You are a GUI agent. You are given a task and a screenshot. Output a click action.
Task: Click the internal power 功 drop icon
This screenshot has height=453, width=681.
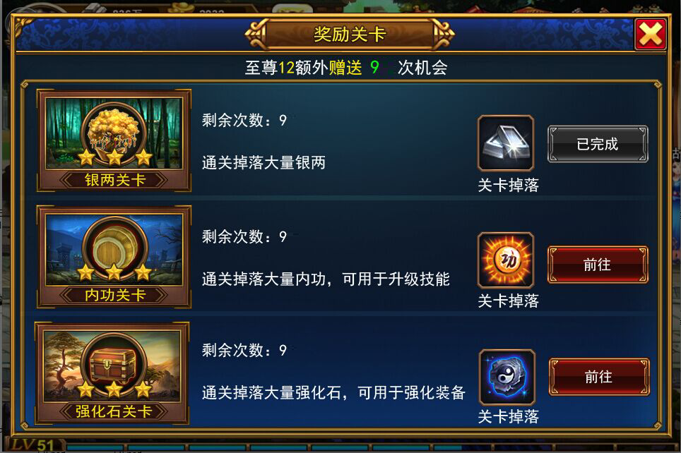(x=506, y=260)
